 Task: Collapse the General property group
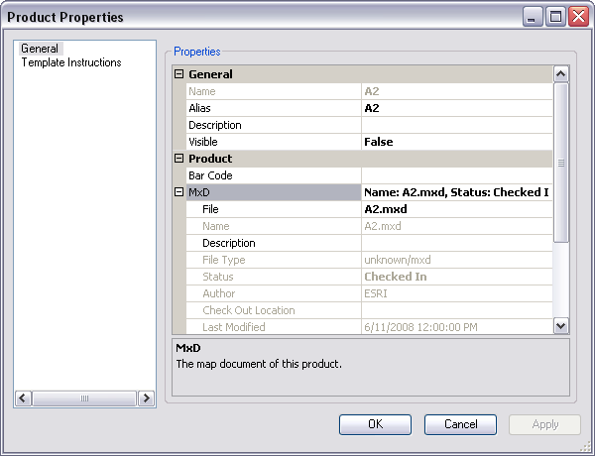pos(179,74)
